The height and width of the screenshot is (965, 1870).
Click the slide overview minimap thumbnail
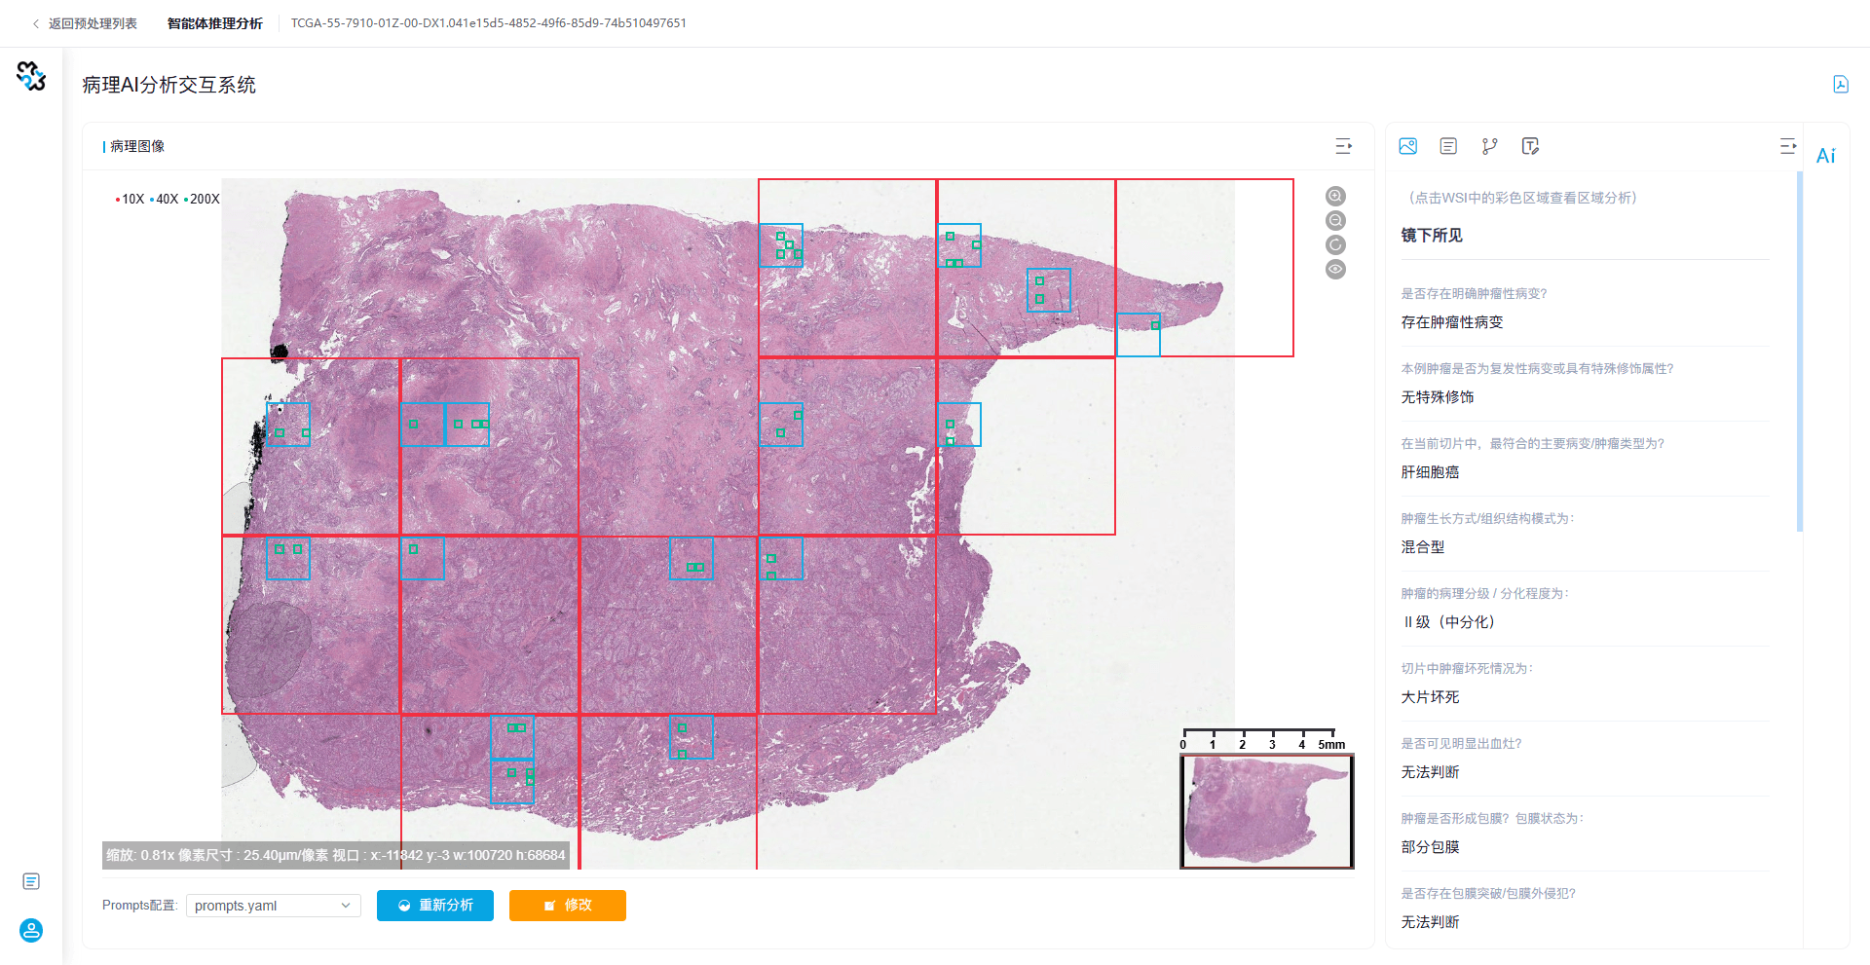tap(1266, 810)
